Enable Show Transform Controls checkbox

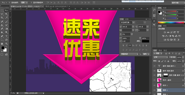(x=31, y=2)
